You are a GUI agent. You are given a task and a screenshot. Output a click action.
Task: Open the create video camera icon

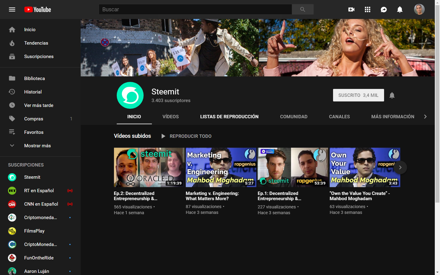(x=351, y=9)
